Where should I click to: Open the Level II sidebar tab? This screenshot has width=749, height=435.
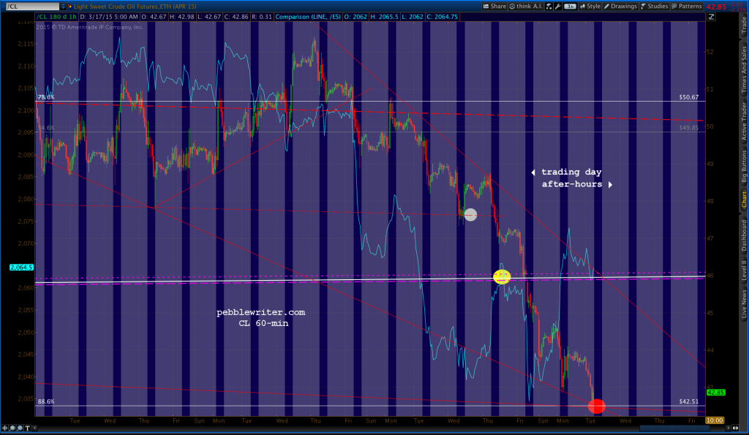pos(744,271)
